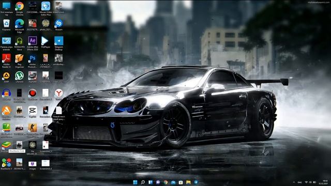Open the AIMP desktop shortcut
The image size is (331, 186).
pyautogui.click(x=6, y=75)
